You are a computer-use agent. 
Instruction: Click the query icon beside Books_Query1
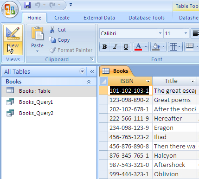click(x=10, y=102)
